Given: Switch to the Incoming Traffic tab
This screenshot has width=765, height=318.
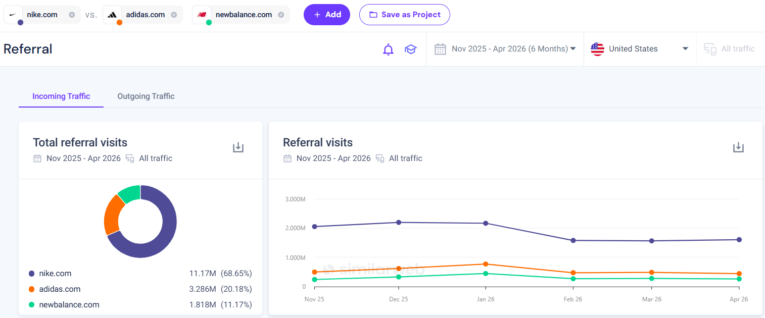Looking at the screenshot, I should coord(61,96).
